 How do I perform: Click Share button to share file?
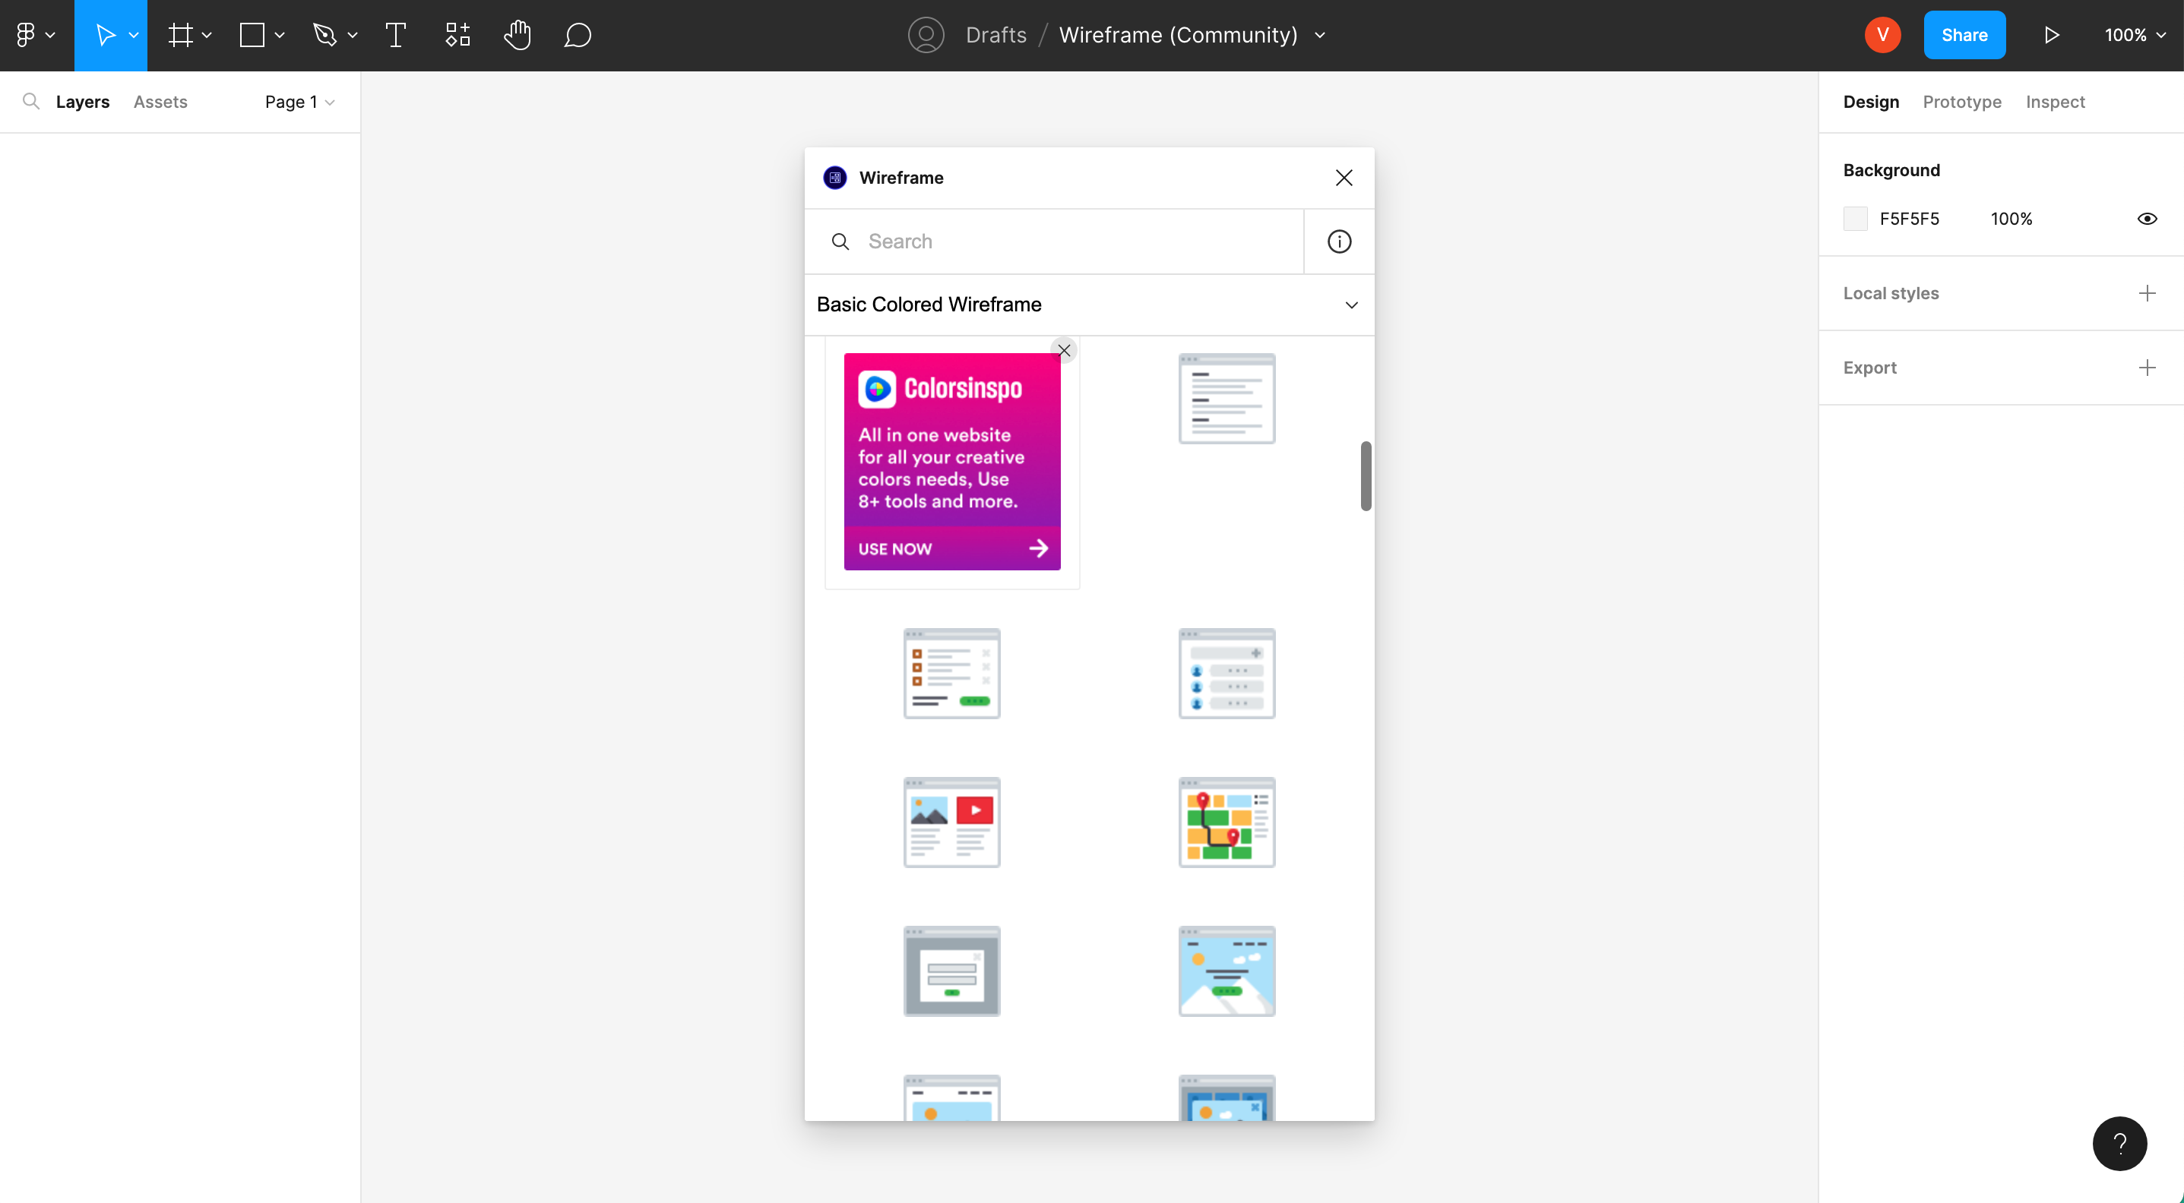(1964, 36)
